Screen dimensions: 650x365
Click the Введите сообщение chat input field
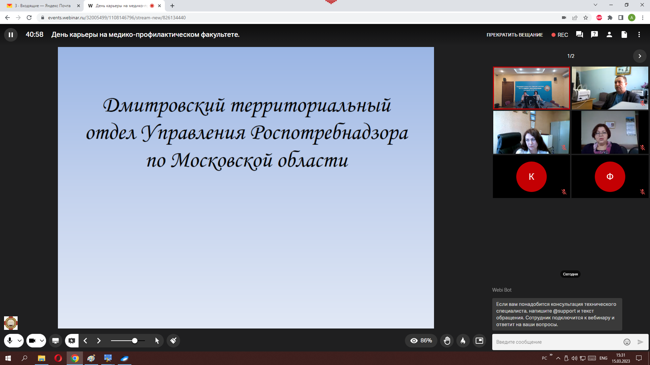pos(557,342)
